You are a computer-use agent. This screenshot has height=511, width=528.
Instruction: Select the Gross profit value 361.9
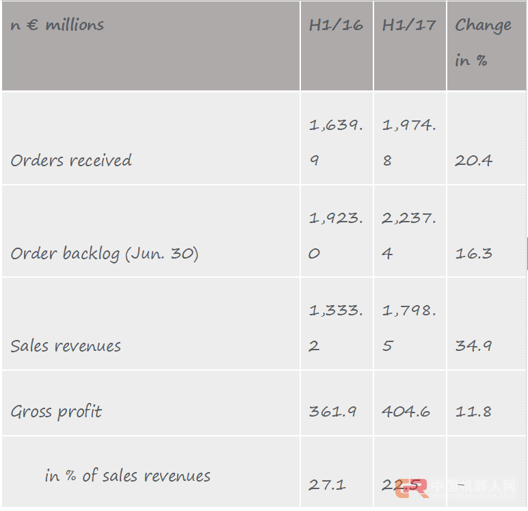332,412
